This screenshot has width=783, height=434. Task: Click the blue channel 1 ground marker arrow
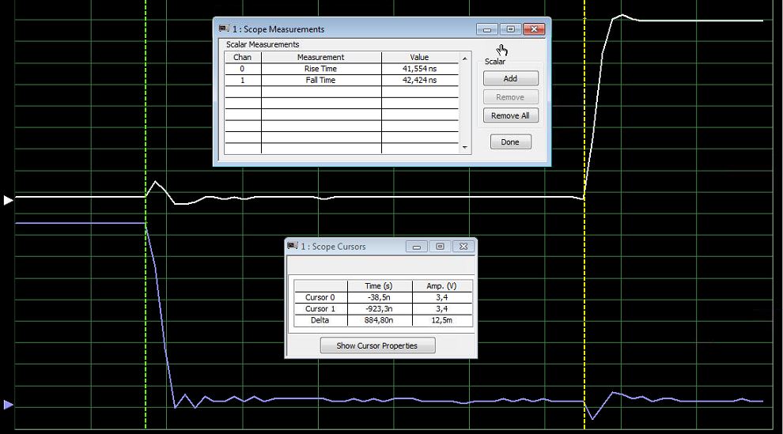[x=9, y=405]
